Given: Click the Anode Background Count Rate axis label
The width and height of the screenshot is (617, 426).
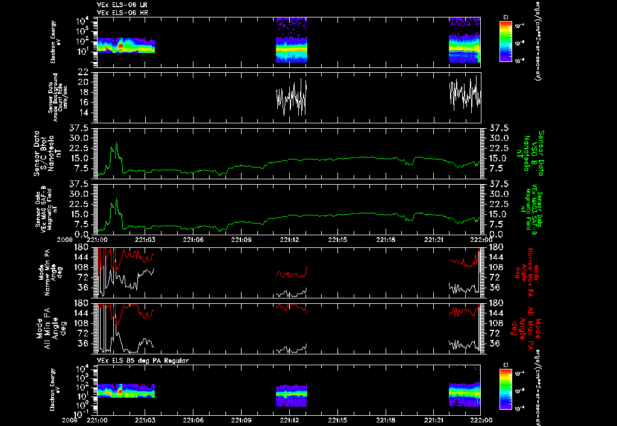Looking at the screenshot, I should (x=58, y=97).
